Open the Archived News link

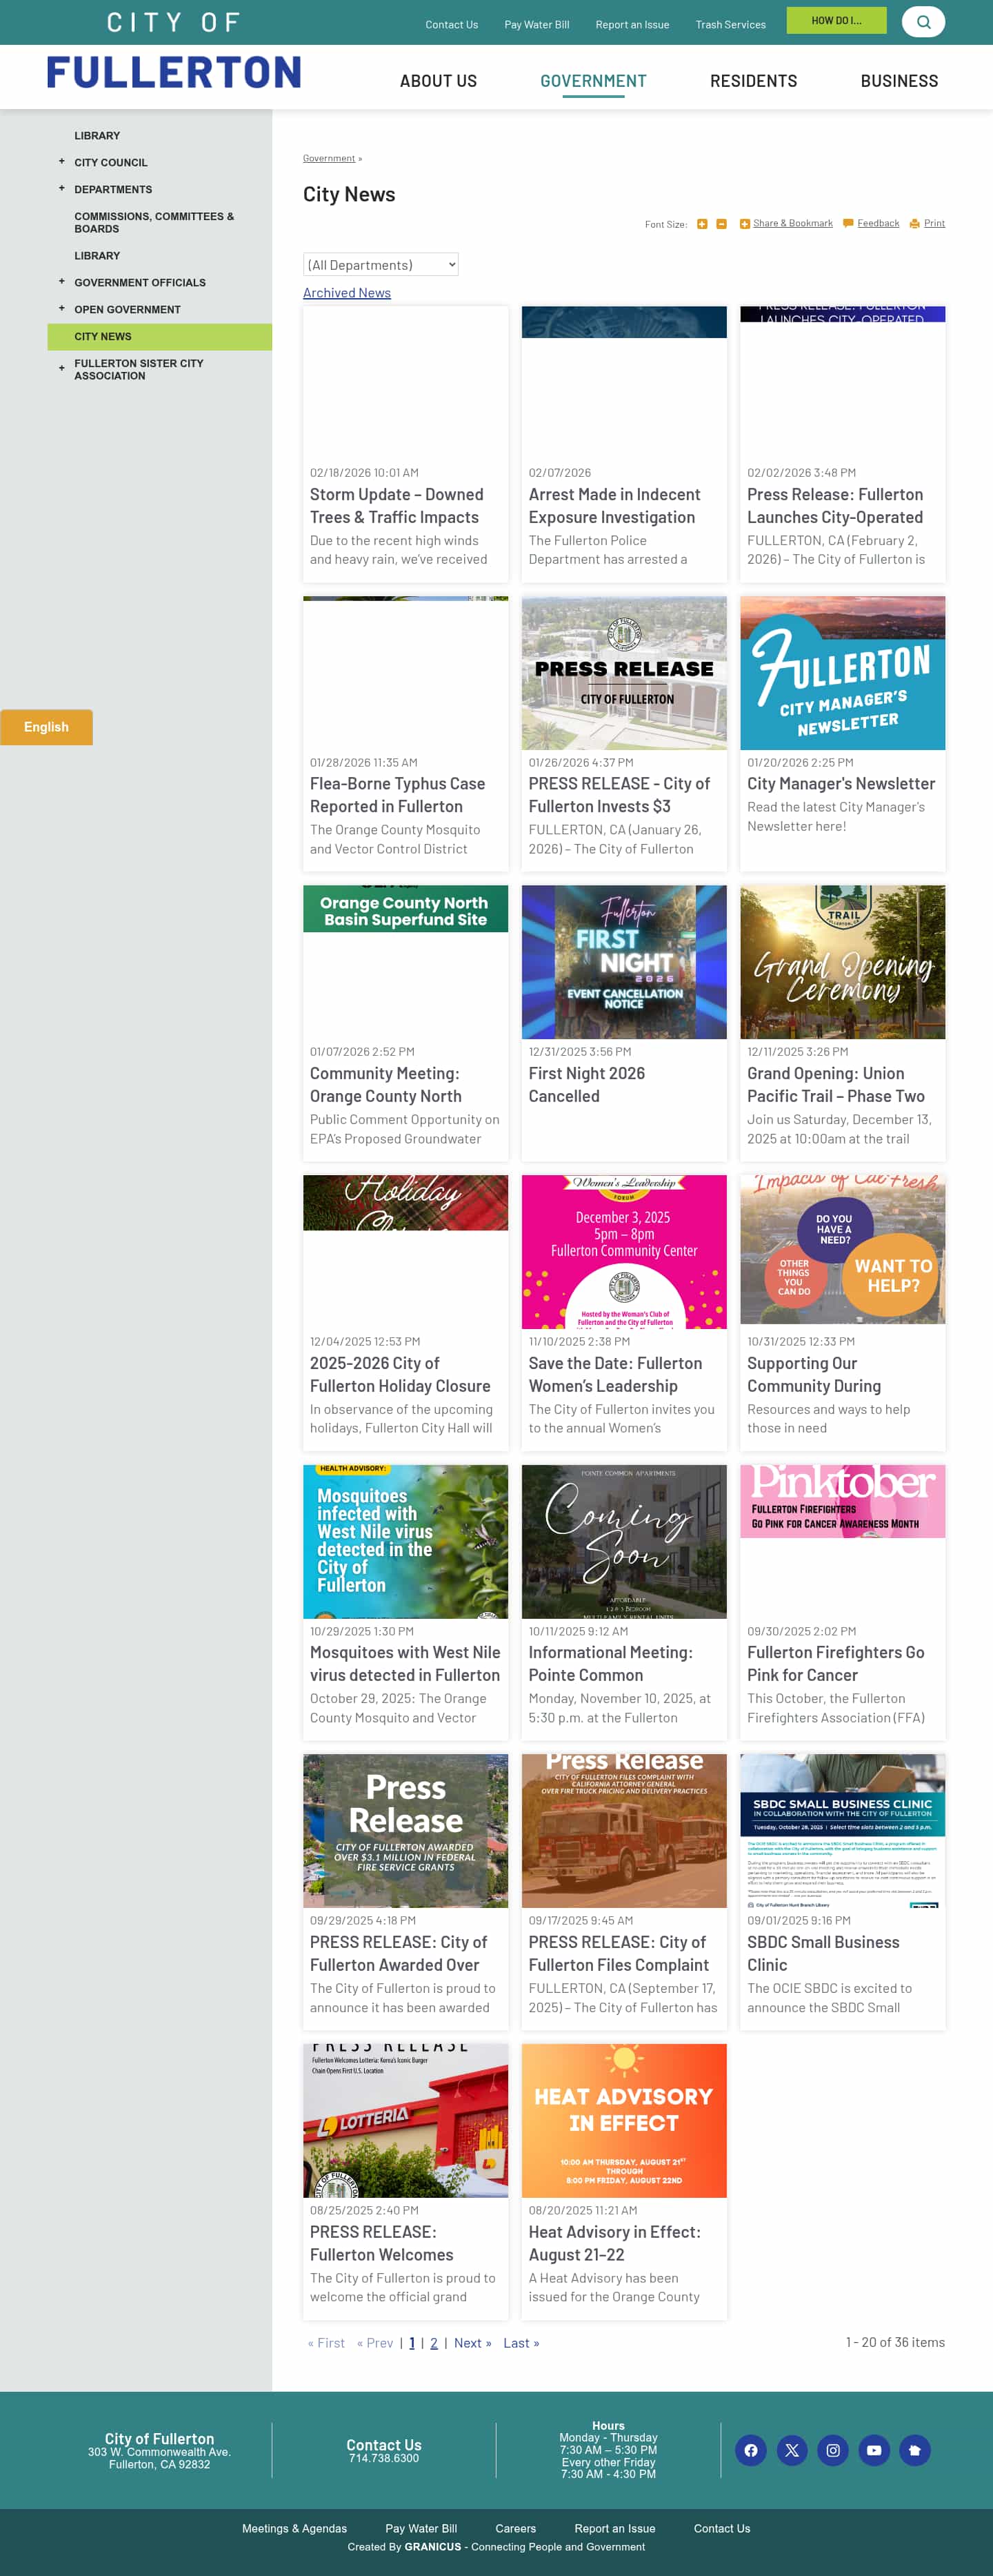[x=347, y=293]
